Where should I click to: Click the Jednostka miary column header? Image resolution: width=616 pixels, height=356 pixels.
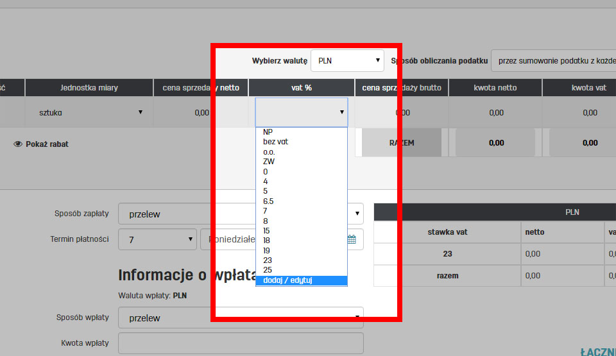click(x=89, y=88)
